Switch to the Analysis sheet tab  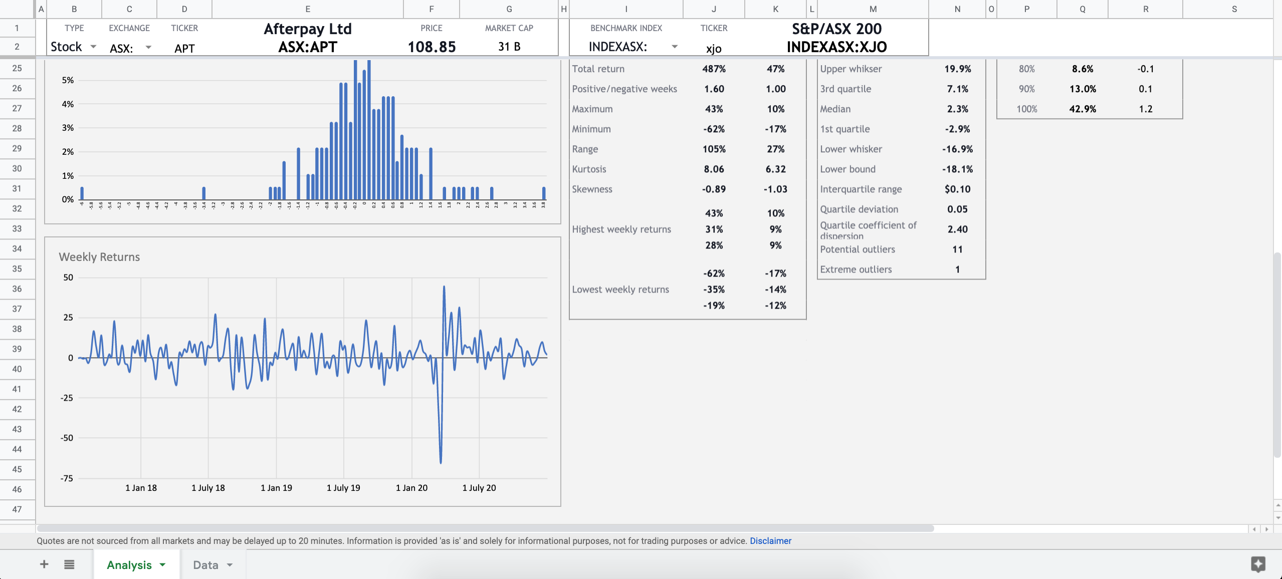129,565
